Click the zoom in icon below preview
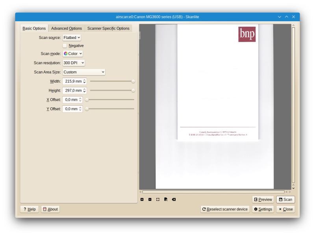The image size is (315, 236). coord(142,199)
